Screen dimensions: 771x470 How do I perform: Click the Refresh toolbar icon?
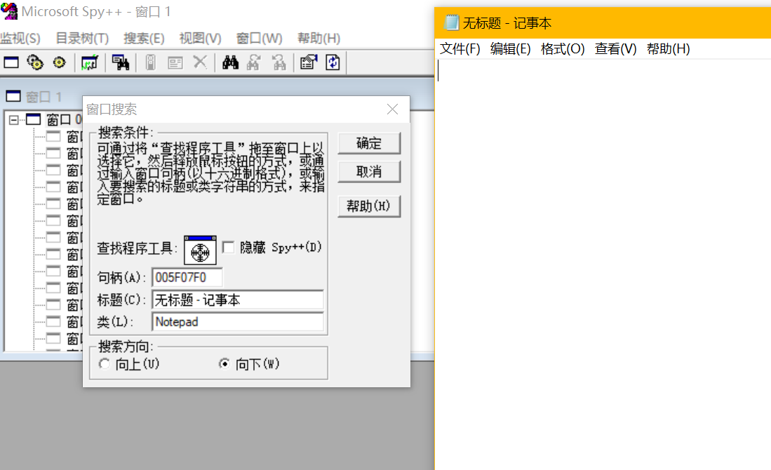pos(333,62)
